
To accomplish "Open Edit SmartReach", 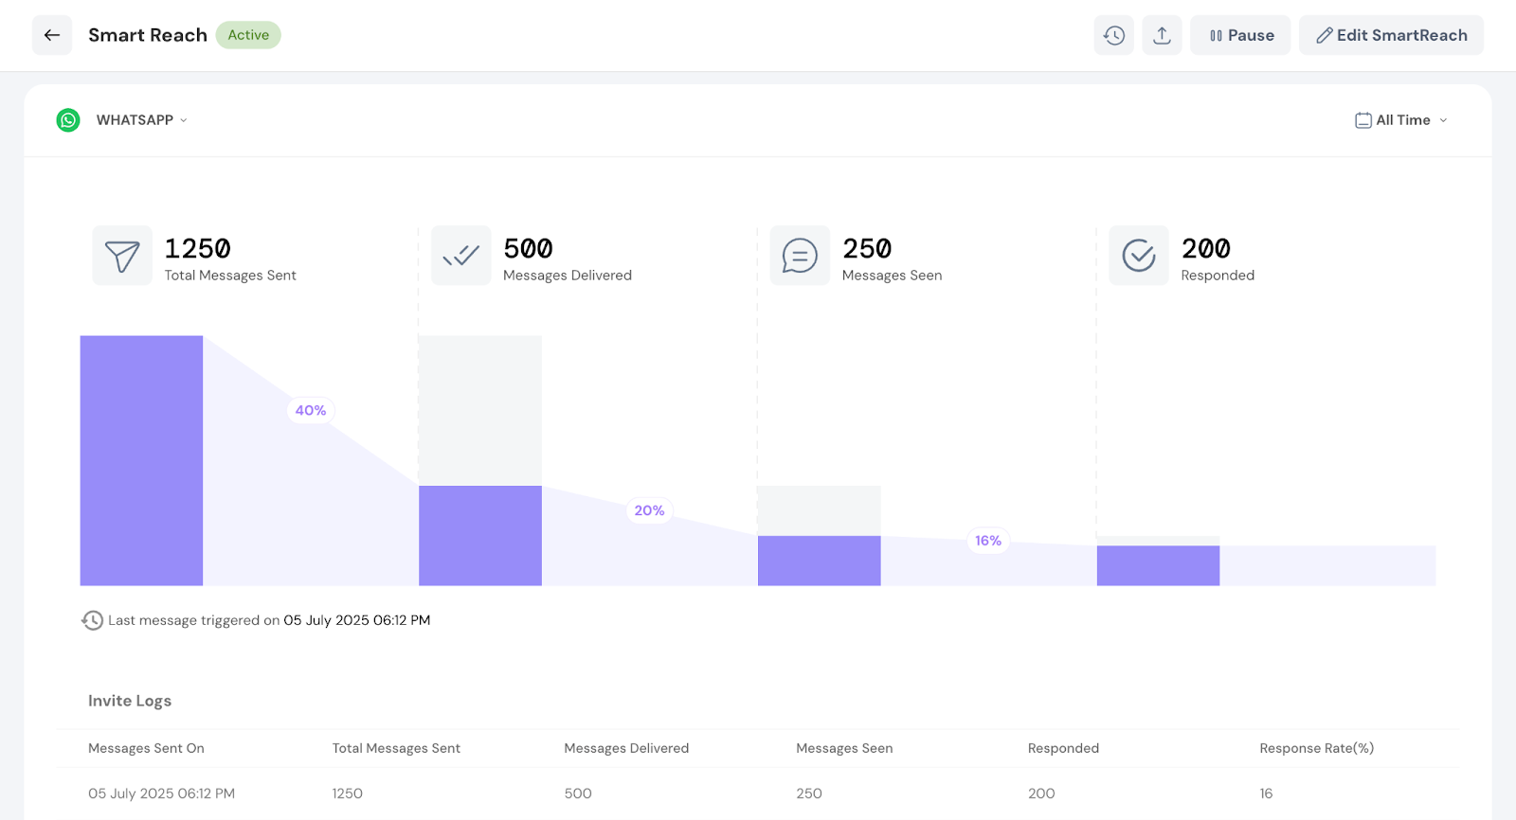I will [x=1390, y=35].
